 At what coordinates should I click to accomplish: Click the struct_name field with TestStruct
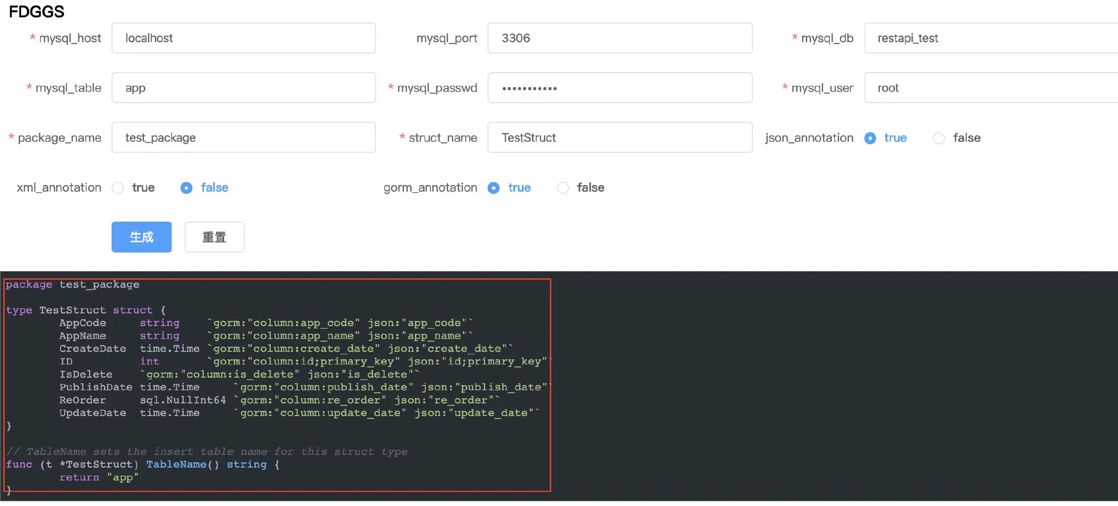[619, 137]
